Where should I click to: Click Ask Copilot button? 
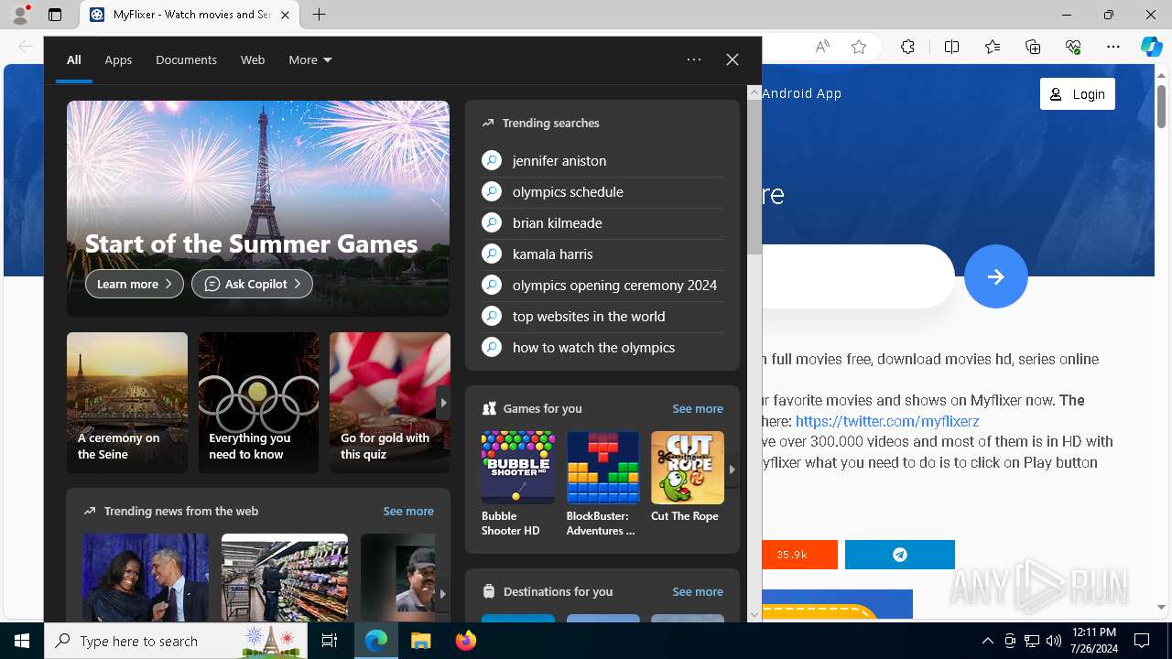[x=252, y=284]
